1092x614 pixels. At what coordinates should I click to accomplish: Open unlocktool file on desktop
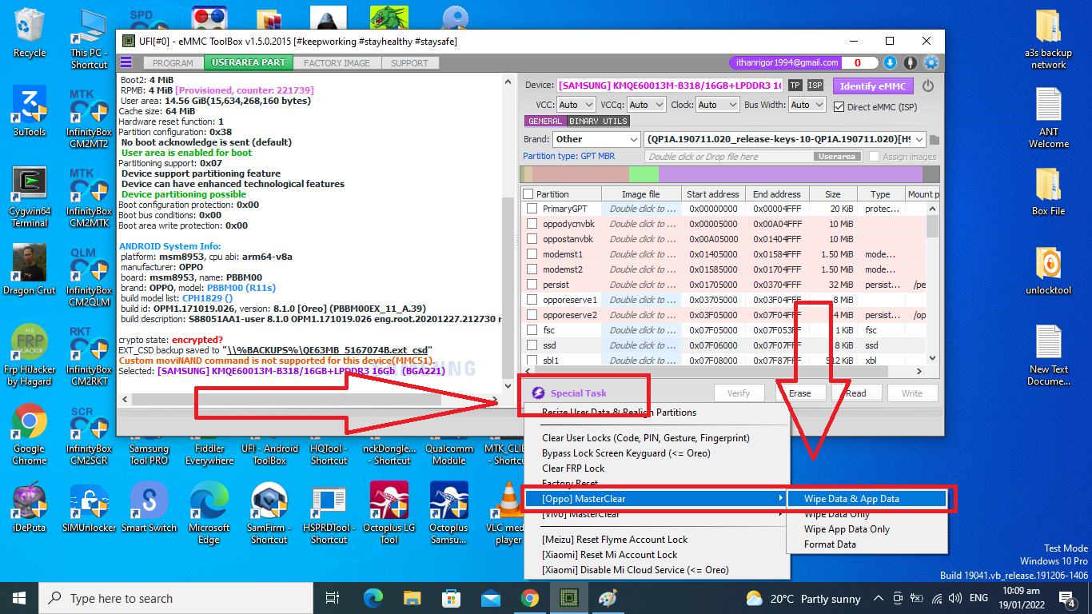coord(1048,270)
